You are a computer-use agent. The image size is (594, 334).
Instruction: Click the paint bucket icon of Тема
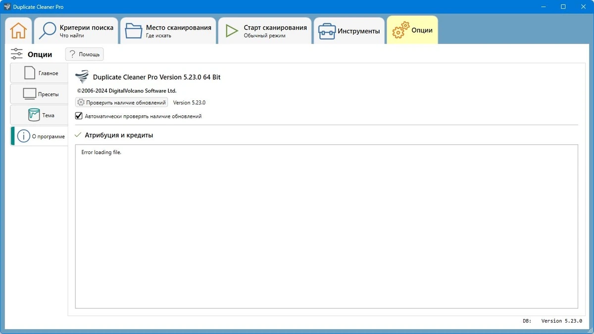click(34, 115)
